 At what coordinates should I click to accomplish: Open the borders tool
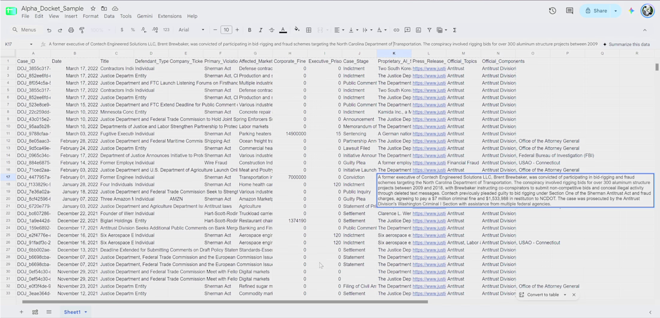(x=308, y=30)
